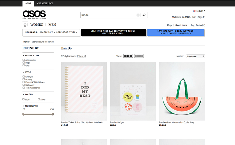Open the Sort By Relevance dropdown
The image size is (235, 145).
pyautogui.click(x=195, y=56)
